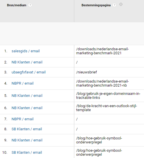Select /downloads/nederlandse-email-marketing-benchmark-2021 in row 1
The width and height of the screenshot is (144, 158).
click(x=102, y=51)
